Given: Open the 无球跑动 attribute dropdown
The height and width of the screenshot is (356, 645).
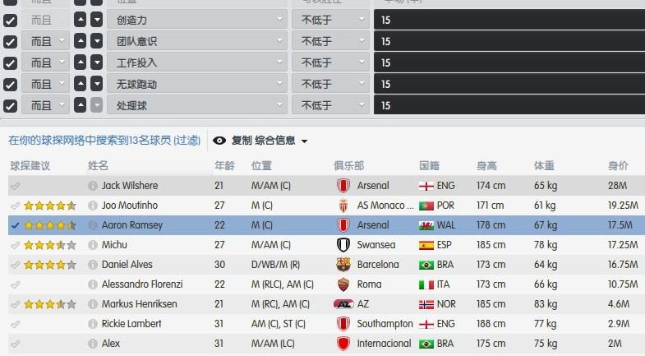Looking at the screenshot, I should click(x=197, y=84).
